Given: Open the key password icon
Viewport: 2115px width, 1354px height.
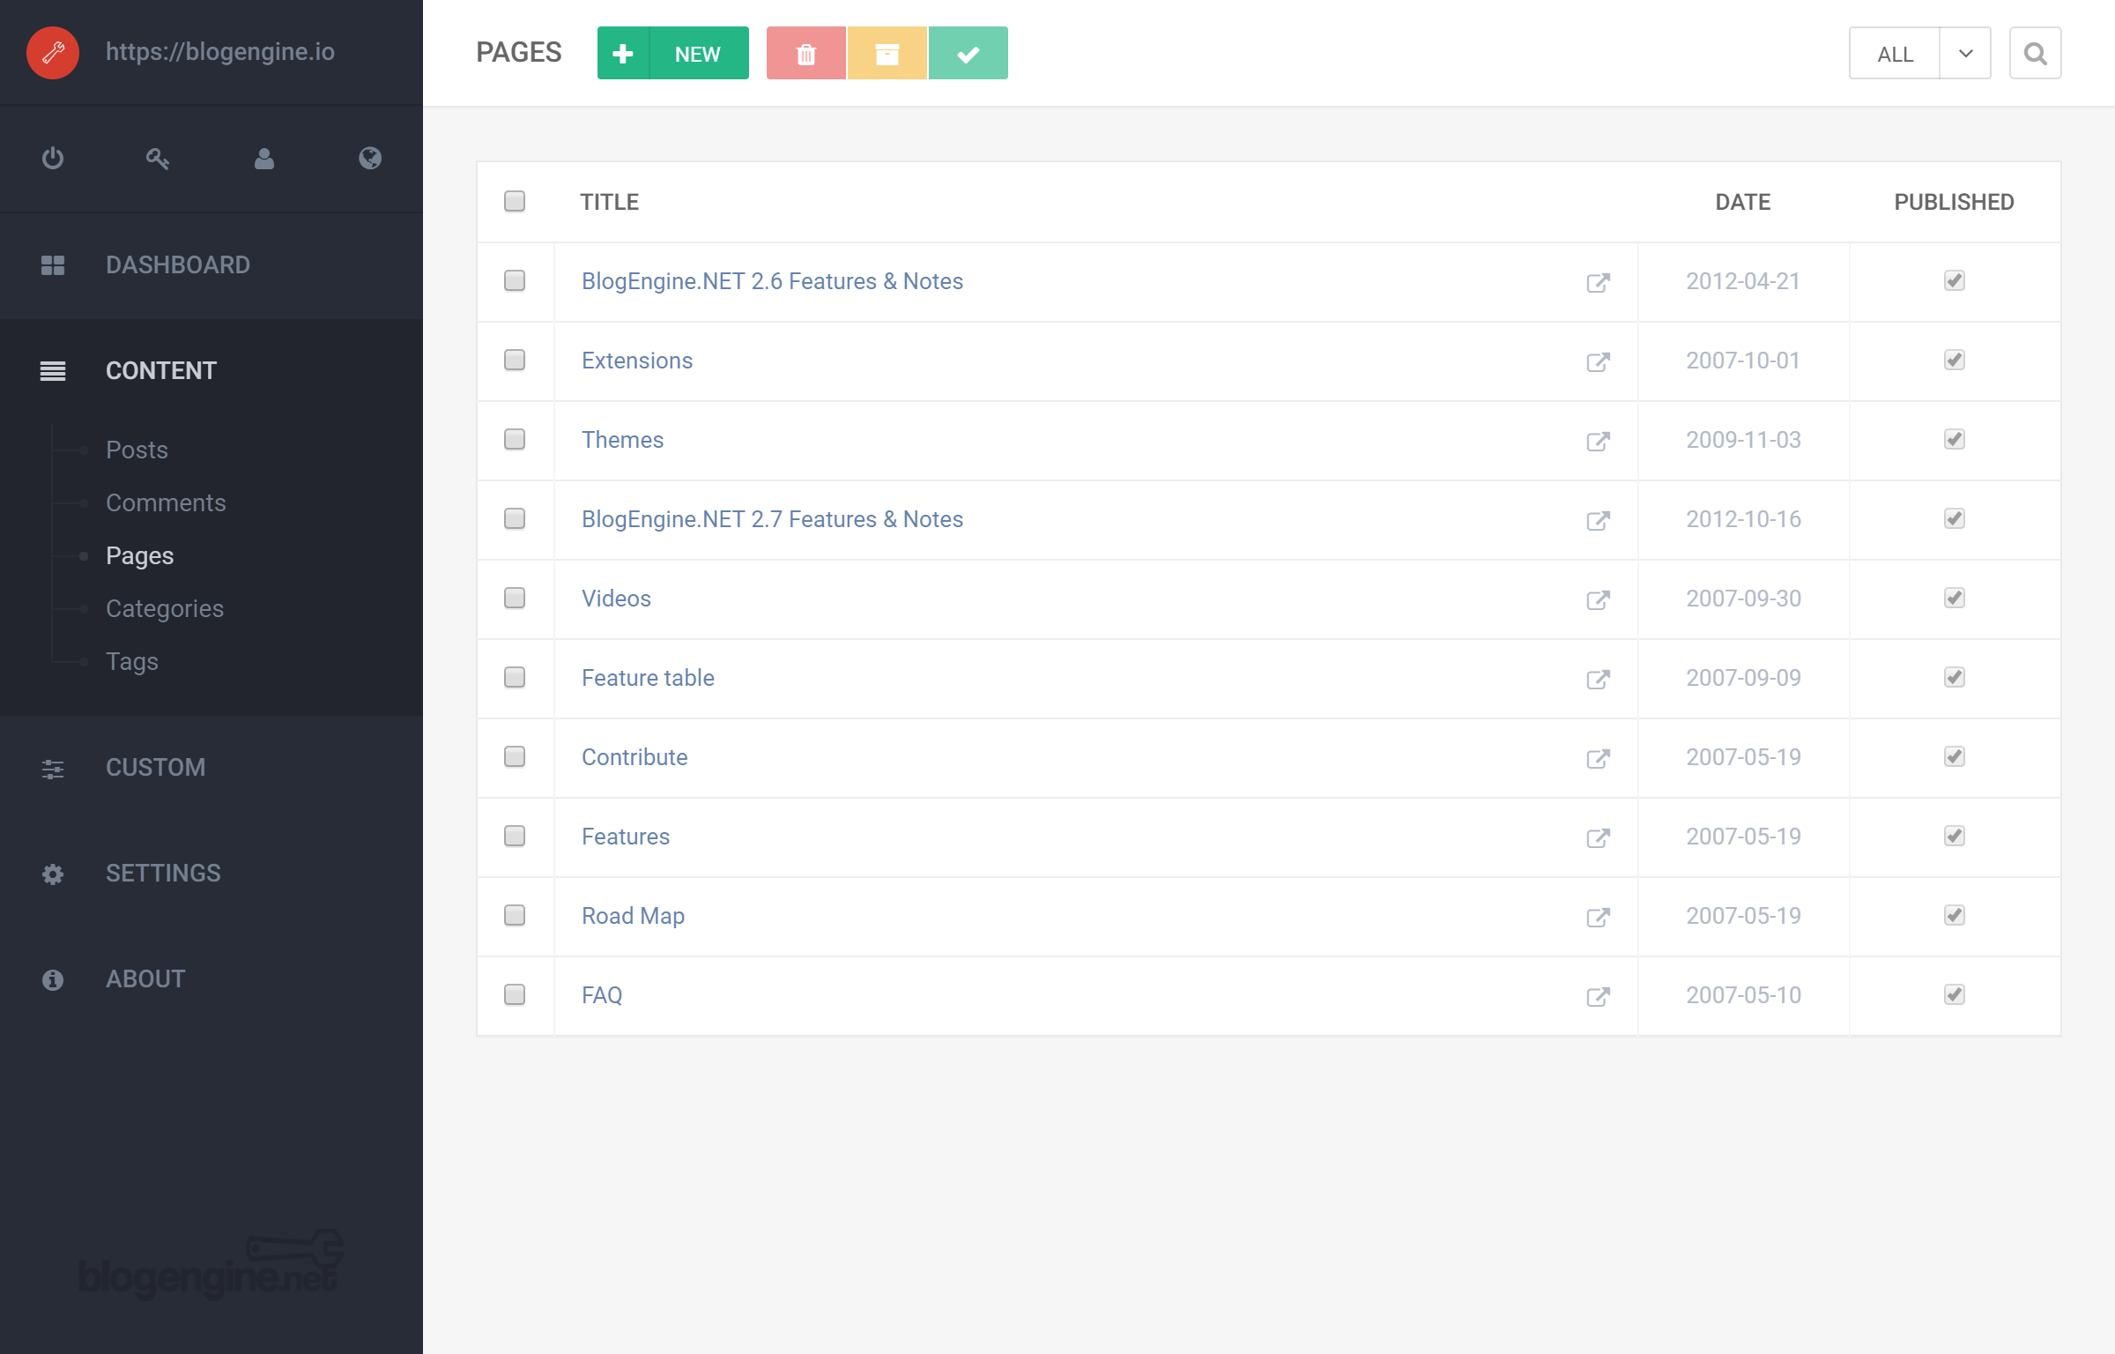Looking at the screenshot, I should pyautogui.click(x=158, y=159).
